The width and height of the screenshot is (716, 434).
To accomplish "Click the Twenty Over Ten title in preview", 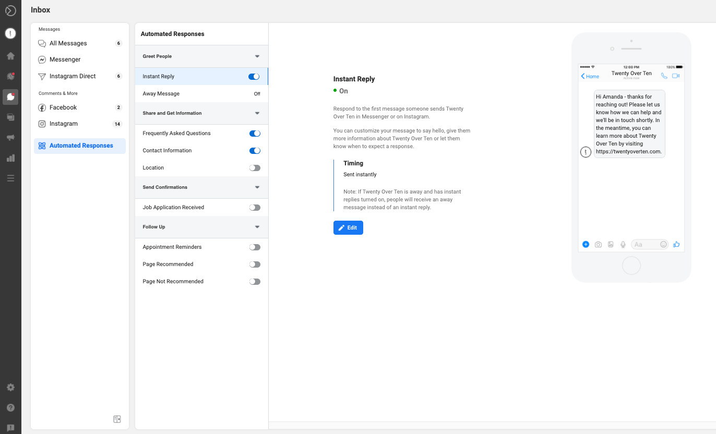I will click(631, 74).
